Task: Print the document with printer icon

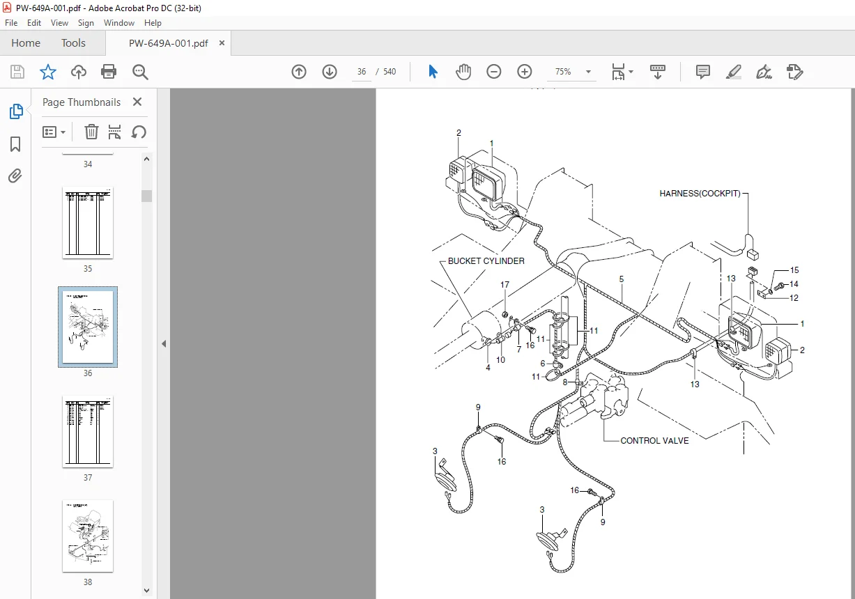Action: [109, 72]
